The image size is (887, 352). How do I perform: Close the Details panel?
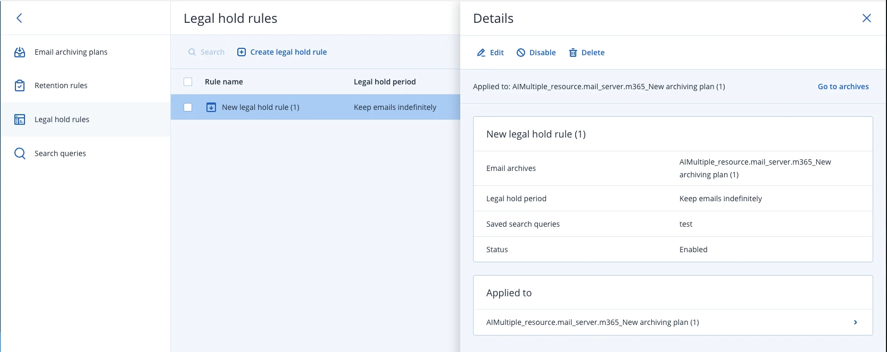867,18
